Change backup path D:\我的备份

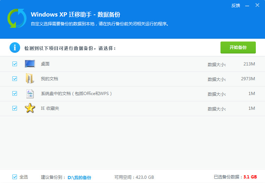[x=79, y=177]
